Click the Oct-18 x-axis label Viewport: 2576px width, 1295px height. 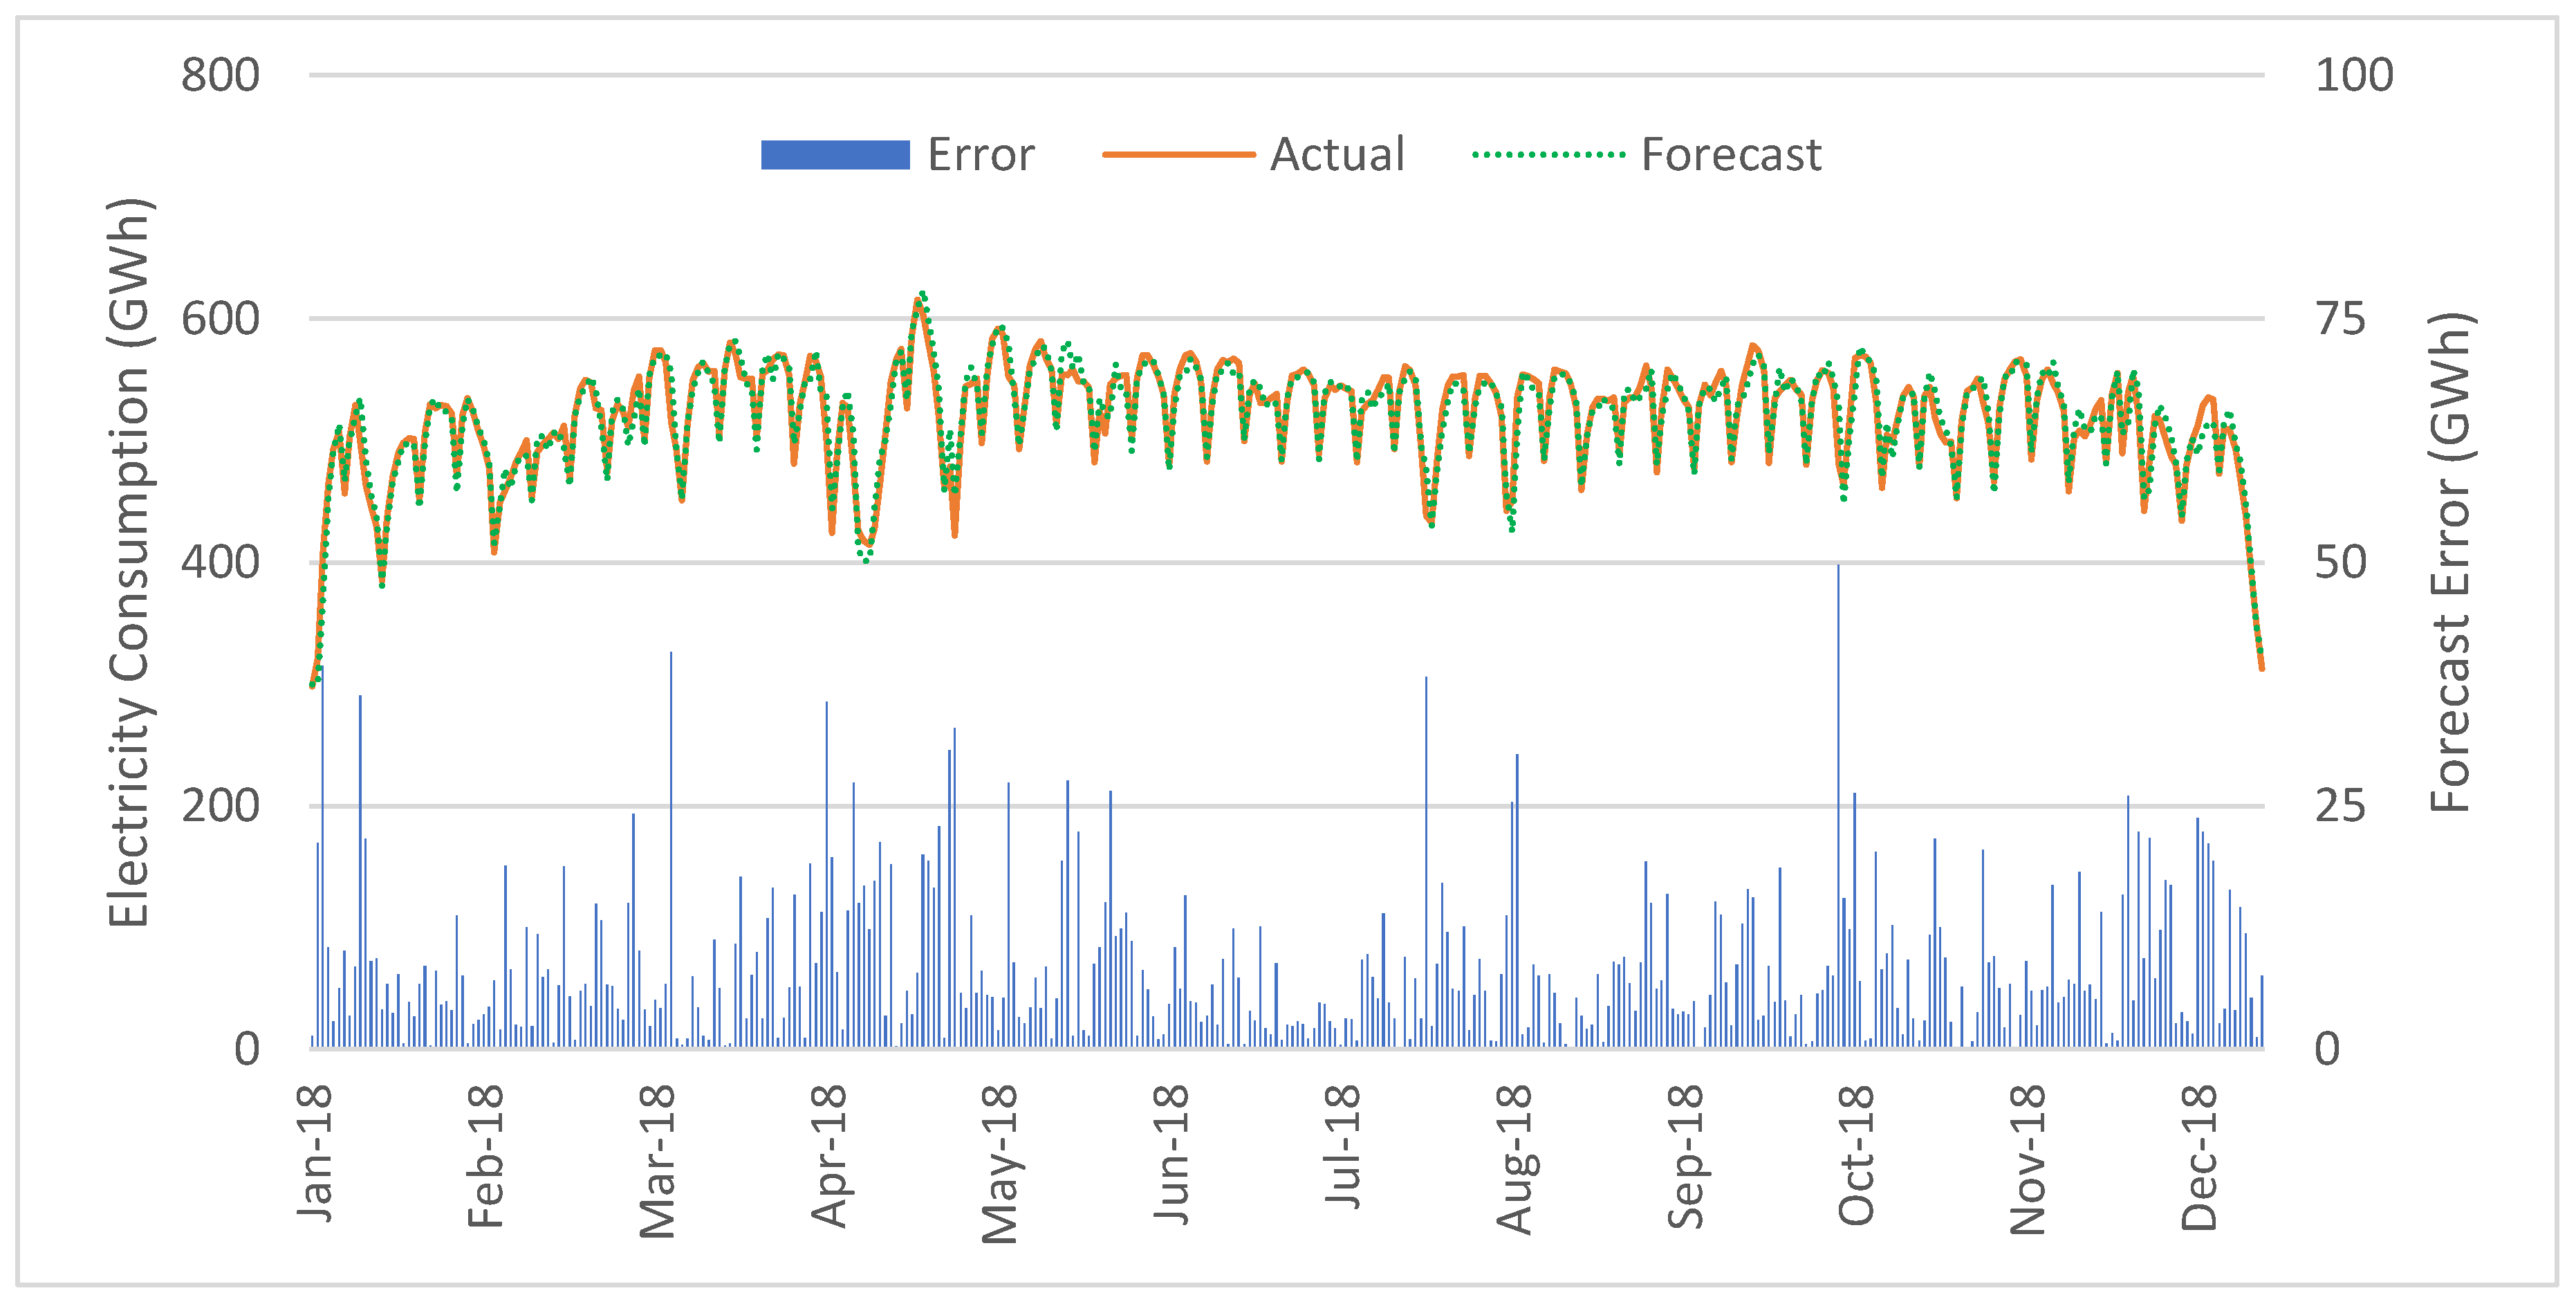(x=1856, y=1155)
